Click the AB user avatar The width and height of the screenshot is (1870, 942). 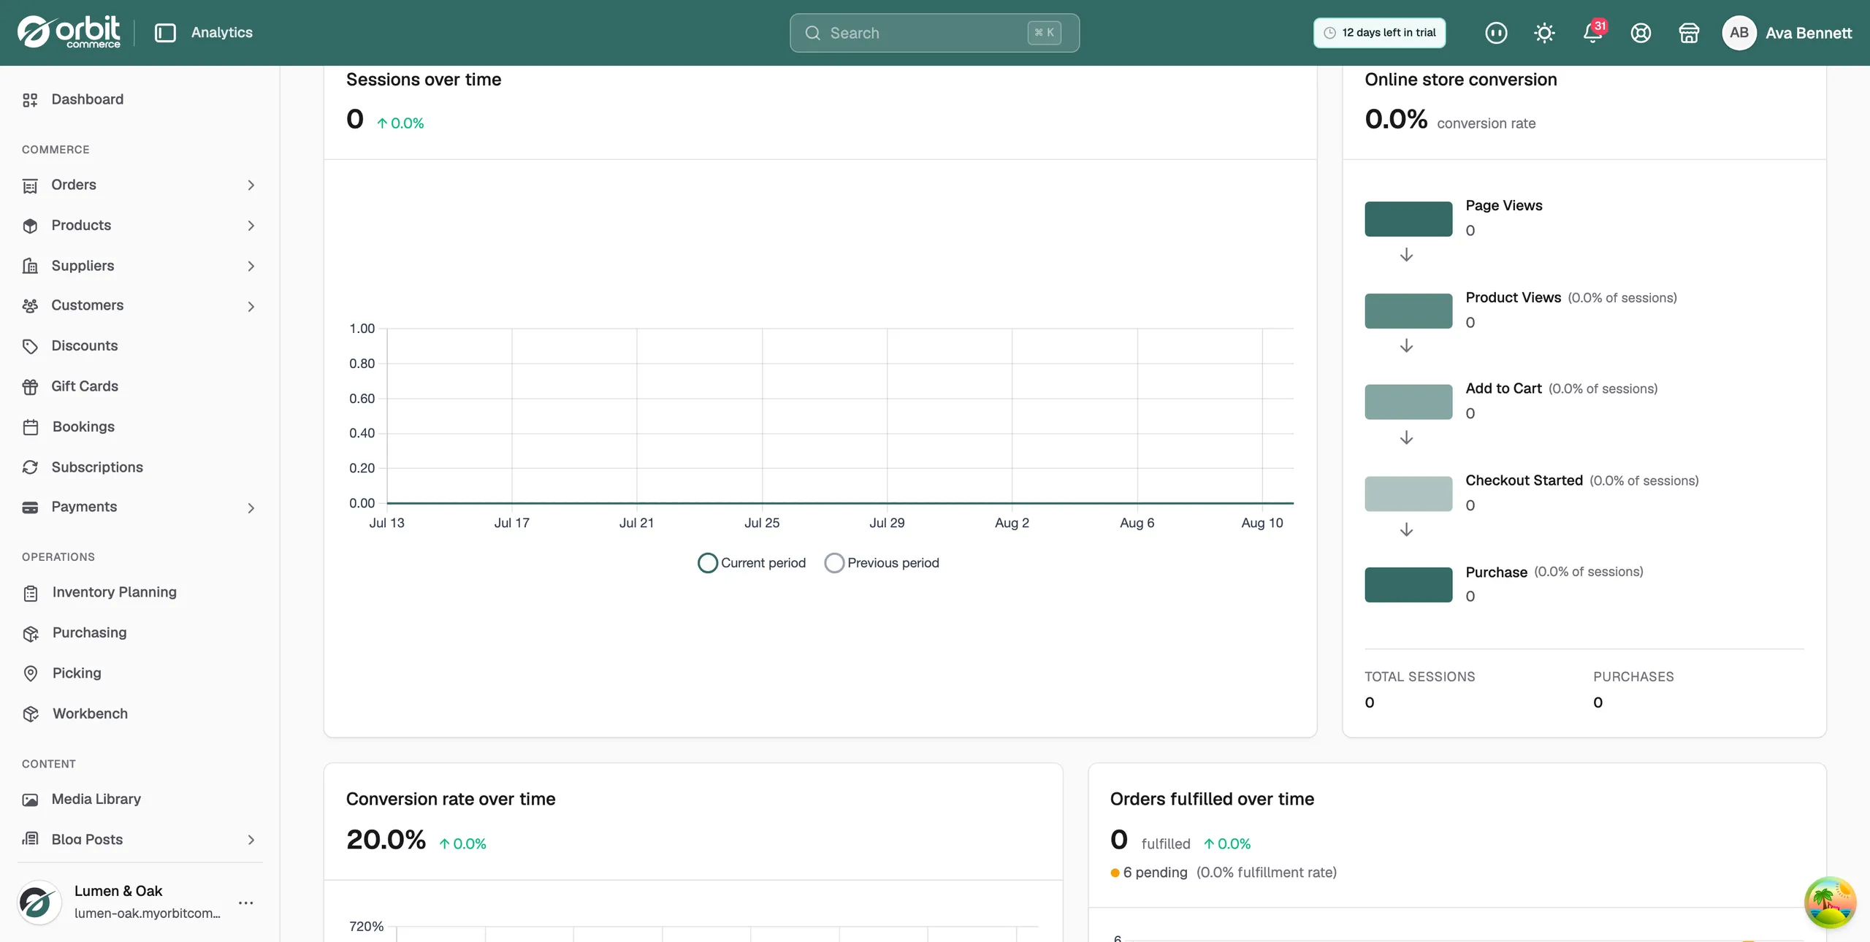[1739, 33]
